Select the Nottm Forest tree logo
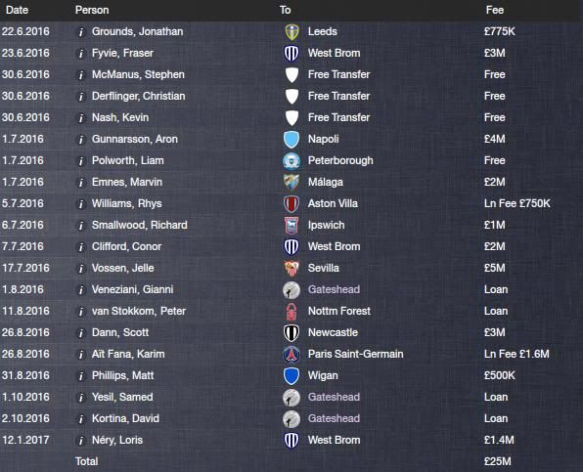The image size is (583, 472). (291, 311)
